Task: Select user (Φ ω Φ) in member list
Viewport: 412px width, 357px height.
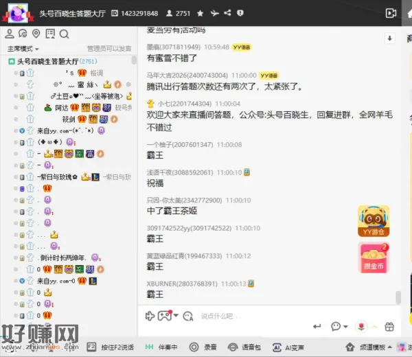Action: (x=50, y=142)
